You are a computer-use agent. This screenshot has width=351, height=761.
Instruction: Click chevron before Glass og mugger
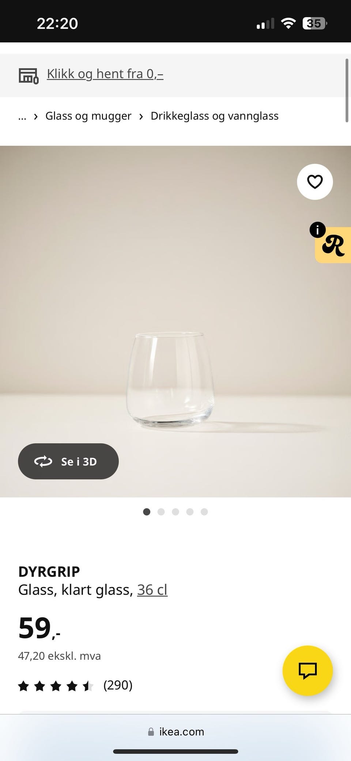pos(36,116)
